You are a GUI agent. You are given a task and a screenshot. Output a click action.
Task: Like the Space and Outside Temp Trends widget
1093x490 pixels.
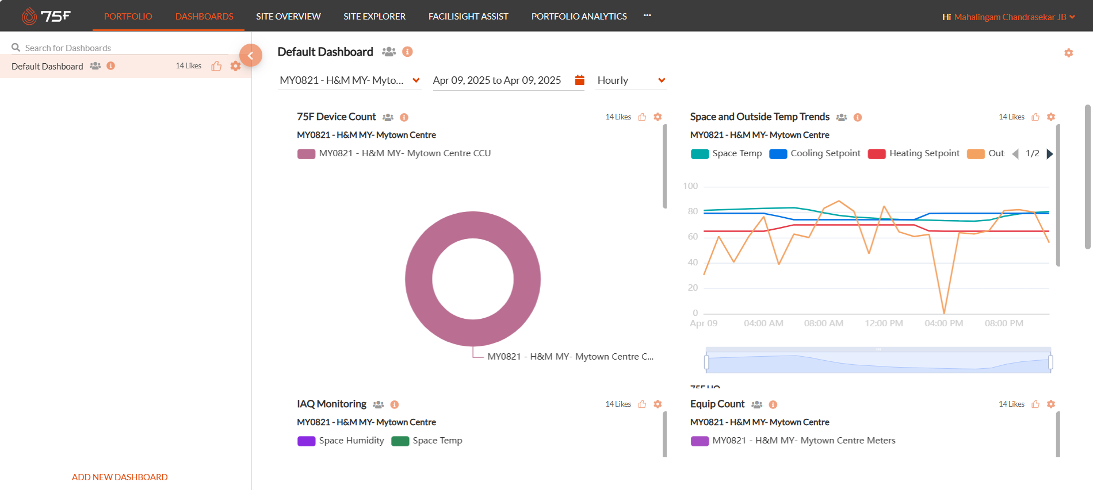tap(1035, 117)
